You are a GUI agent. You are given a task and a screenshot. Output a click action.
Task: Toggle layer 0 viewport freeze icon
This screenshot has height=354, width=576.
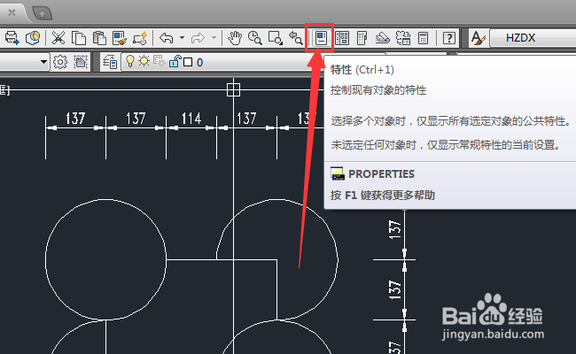(x=159, y=62)
